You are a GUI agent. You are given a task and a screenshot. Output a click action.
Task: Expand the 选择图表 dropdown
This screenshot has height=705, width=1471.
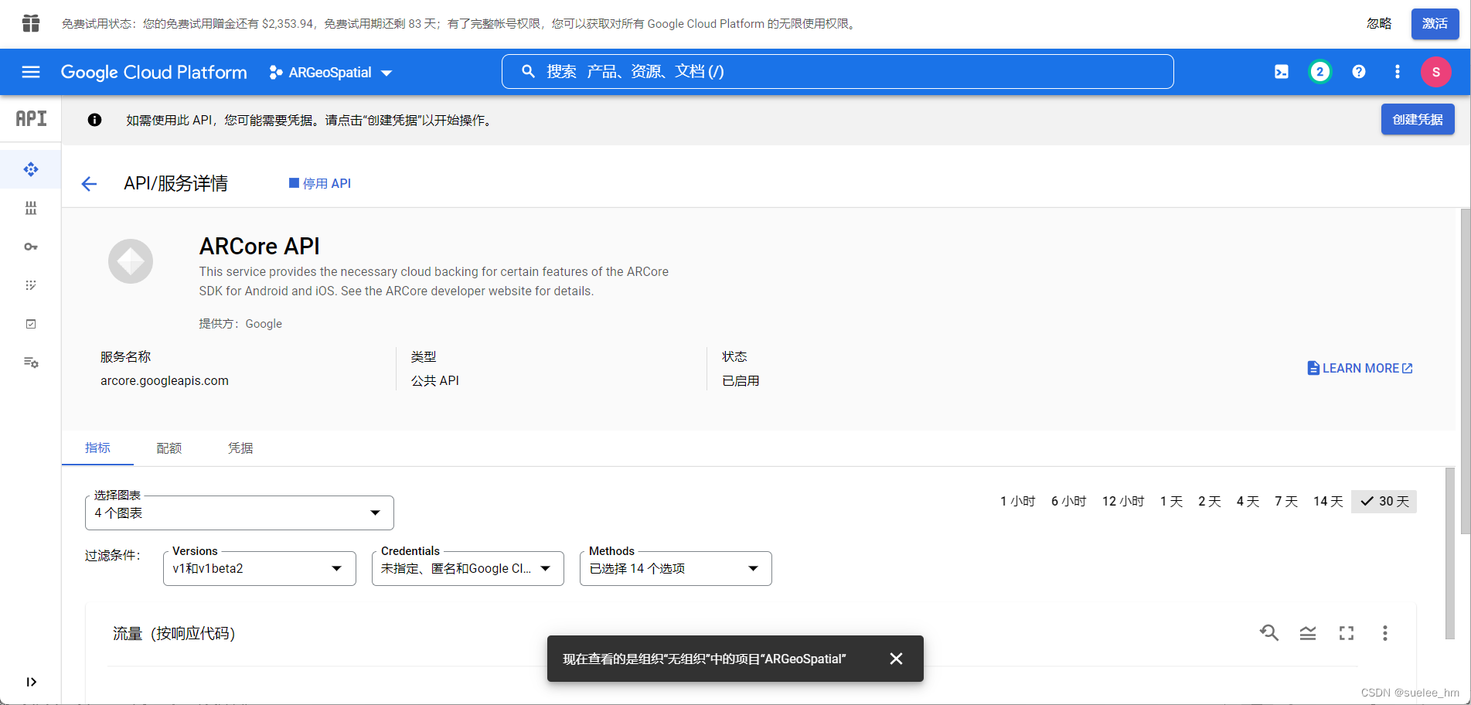[240, 513]
